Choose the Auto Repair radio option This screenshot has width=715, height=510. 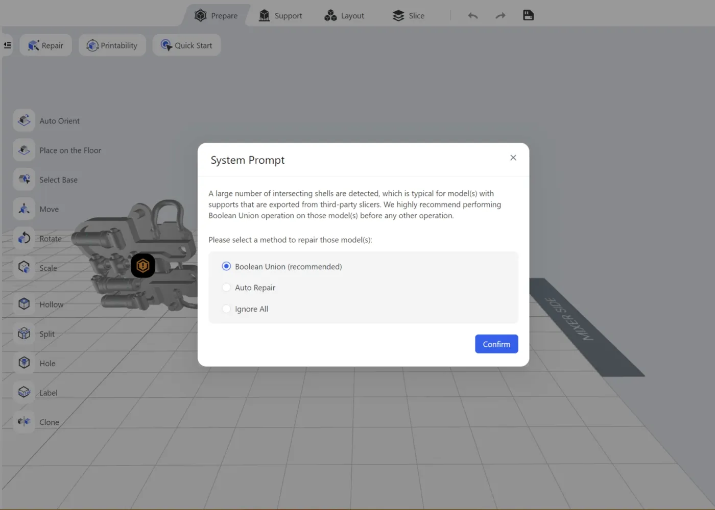coord(226,288)
